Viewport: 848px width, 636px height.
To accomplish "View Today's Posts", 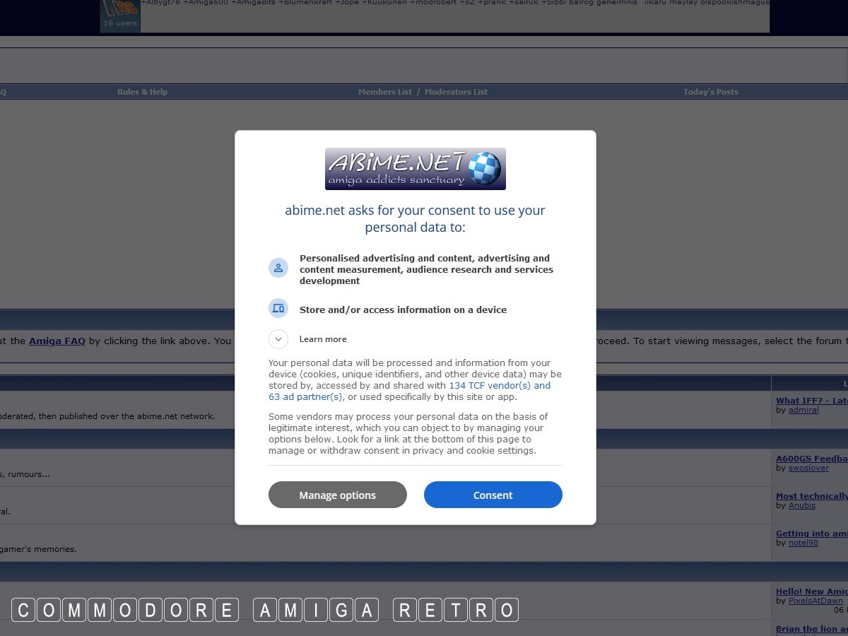I will coord(710,92).
